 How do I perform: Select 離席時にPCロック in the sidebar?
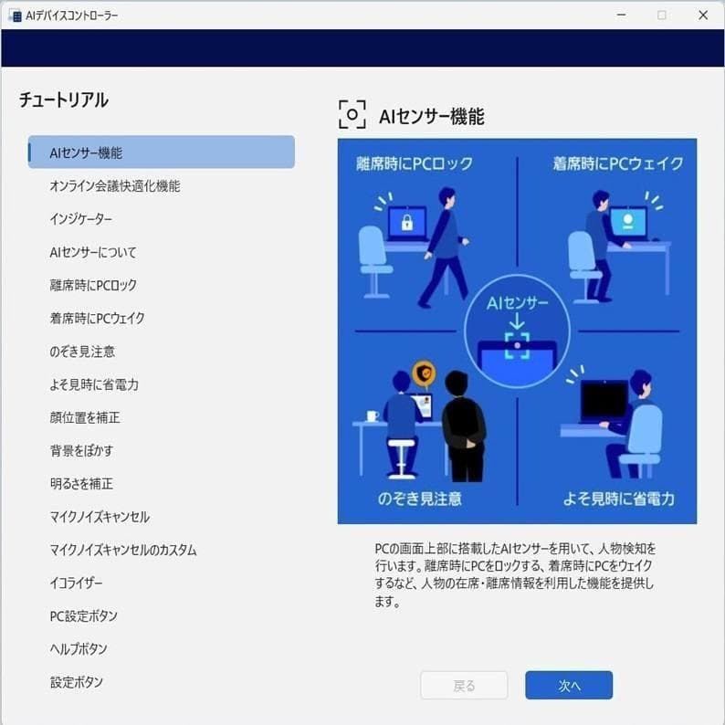pyautogui.click(x=93, y=285)
